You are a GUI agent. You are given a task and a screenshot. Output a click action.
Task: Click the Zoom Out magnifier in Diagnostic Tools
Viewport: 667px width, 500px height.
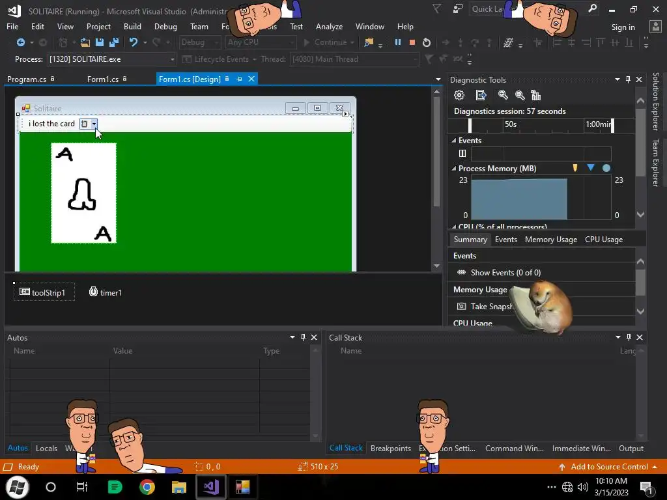pos(520,95)
